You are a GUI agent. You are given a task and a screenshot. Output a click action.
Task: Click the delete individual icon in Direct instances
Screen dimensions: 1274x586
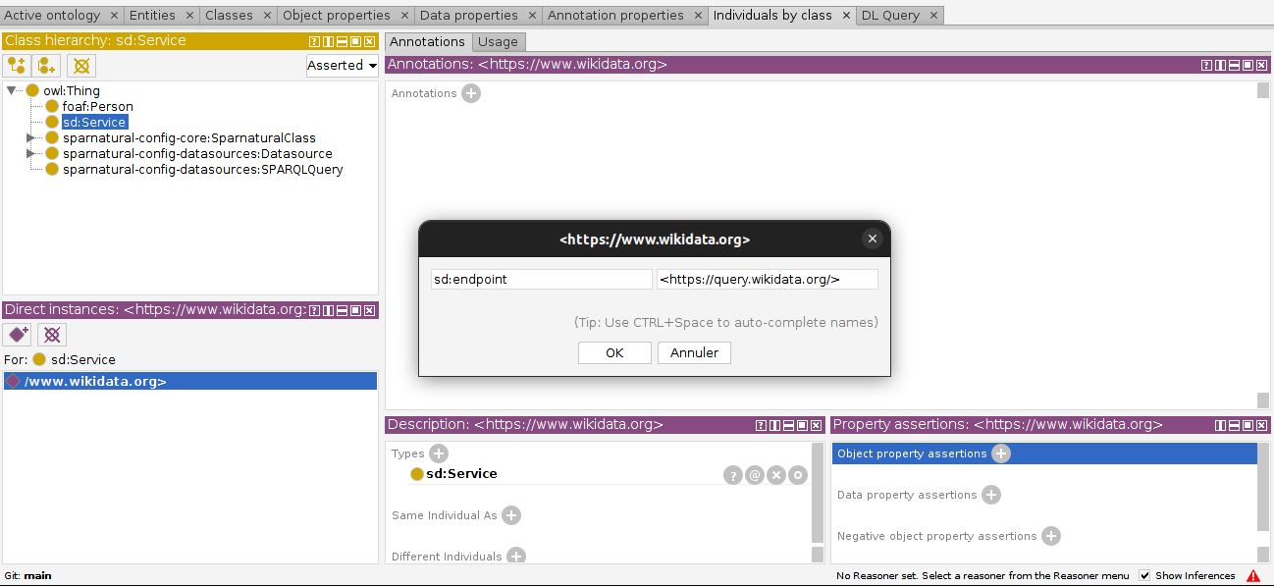coord(53,335)
